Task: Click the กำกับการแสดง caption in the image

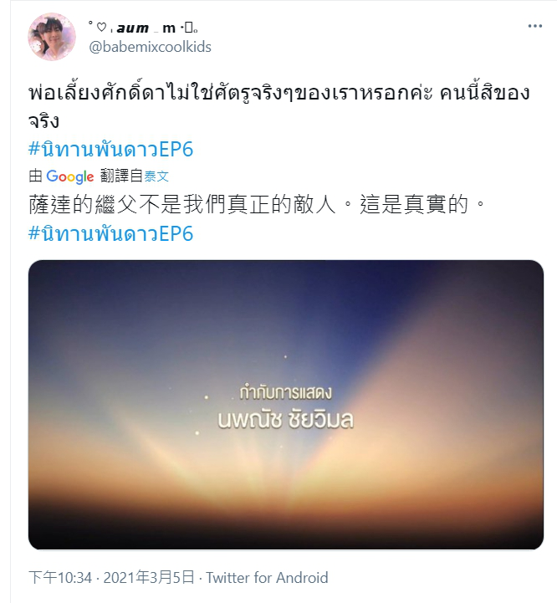Action: tap(285, 392)
